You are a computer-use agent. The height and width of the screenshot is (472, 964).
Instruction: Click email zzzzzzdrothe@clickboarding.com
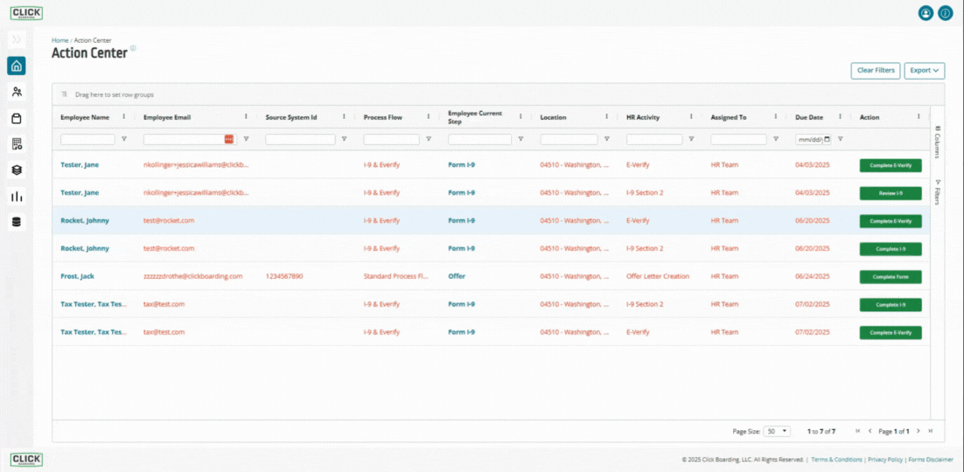[193, 276]
